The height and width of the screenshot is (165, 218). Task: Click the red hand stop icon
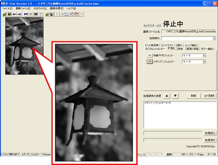77,14
